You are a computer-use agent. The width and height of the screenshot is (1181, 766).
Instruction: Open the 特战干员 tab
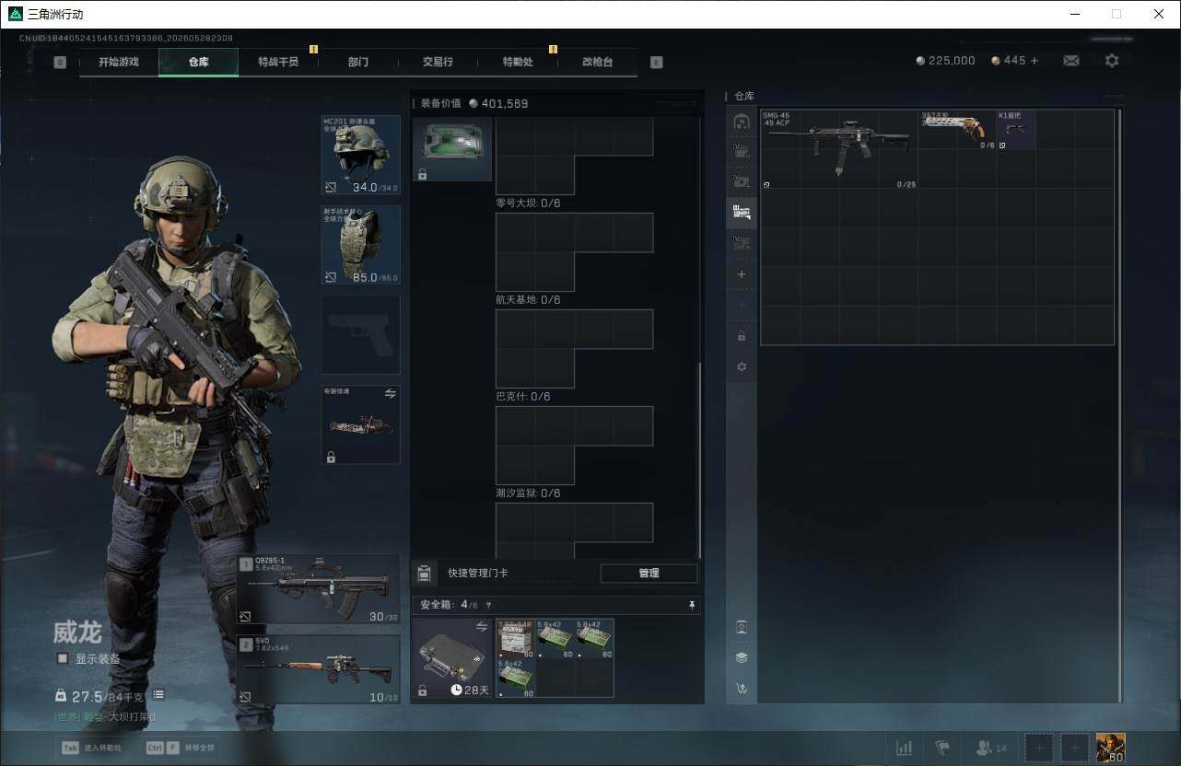[278, 62]
